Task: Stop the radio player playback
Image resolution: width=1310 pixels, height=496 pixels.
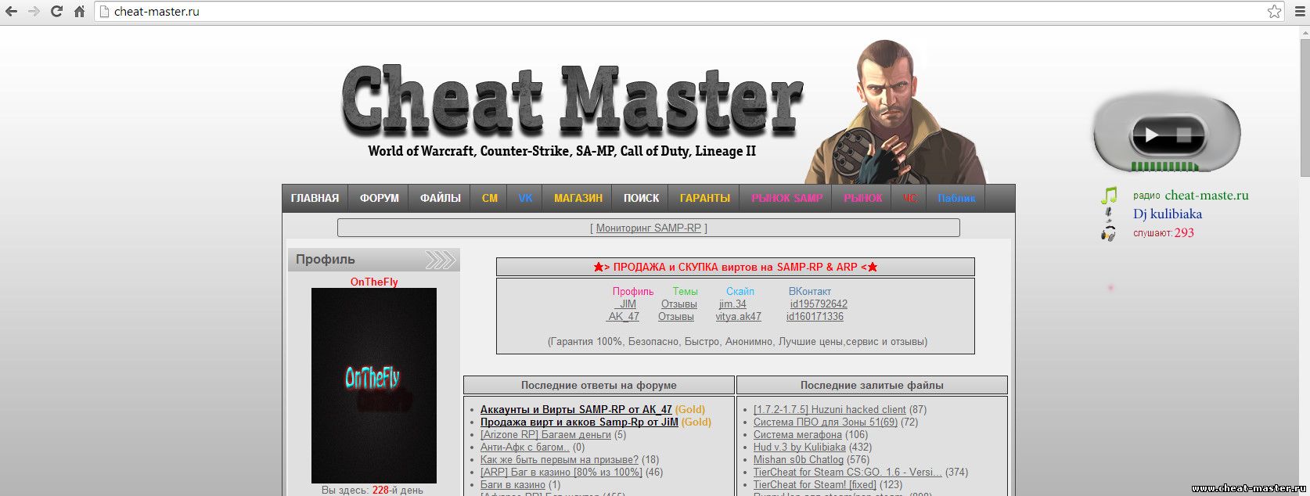Action: [x=1183, y=135]
